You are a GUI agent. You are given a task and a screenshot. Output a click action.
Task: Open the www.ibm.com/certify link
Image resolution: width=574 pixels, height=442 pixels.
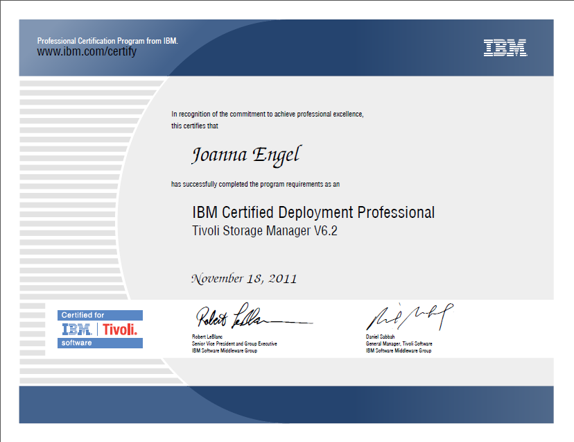(87, 52)
